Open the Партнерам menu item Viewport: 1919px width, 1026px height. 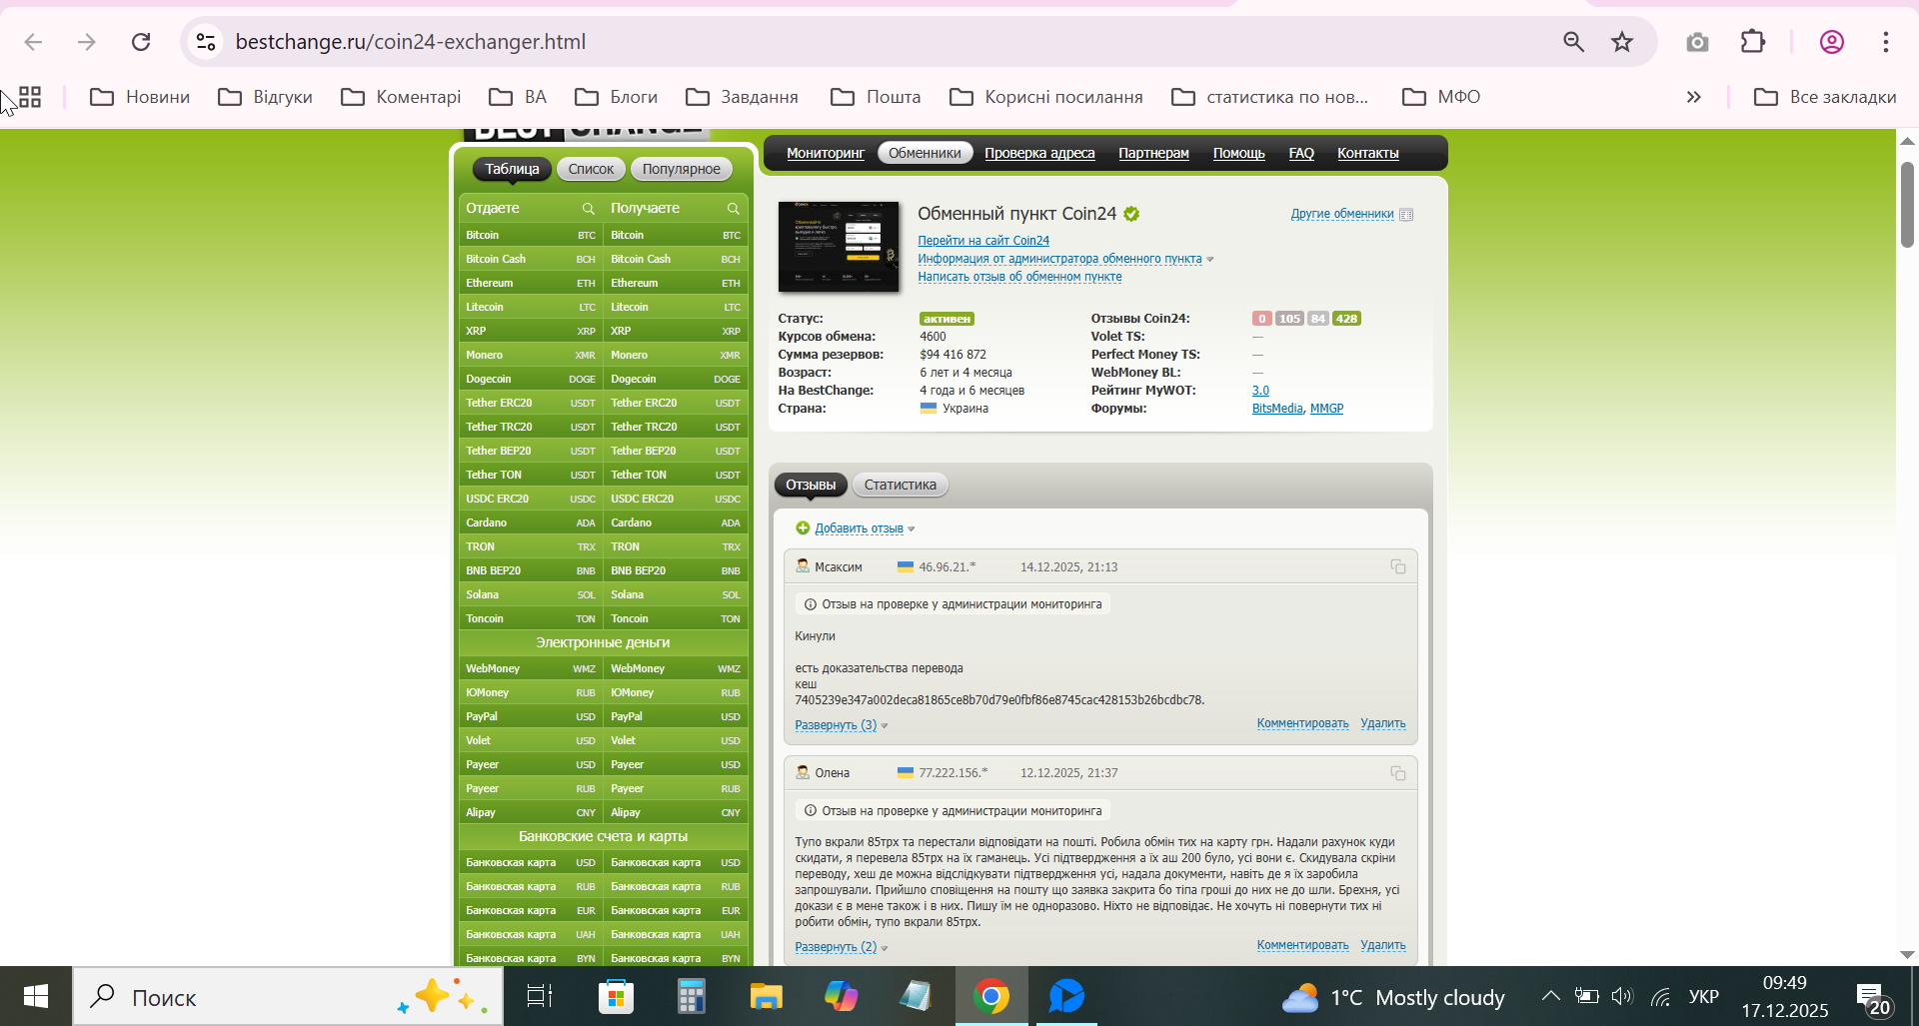(1153, 153)
